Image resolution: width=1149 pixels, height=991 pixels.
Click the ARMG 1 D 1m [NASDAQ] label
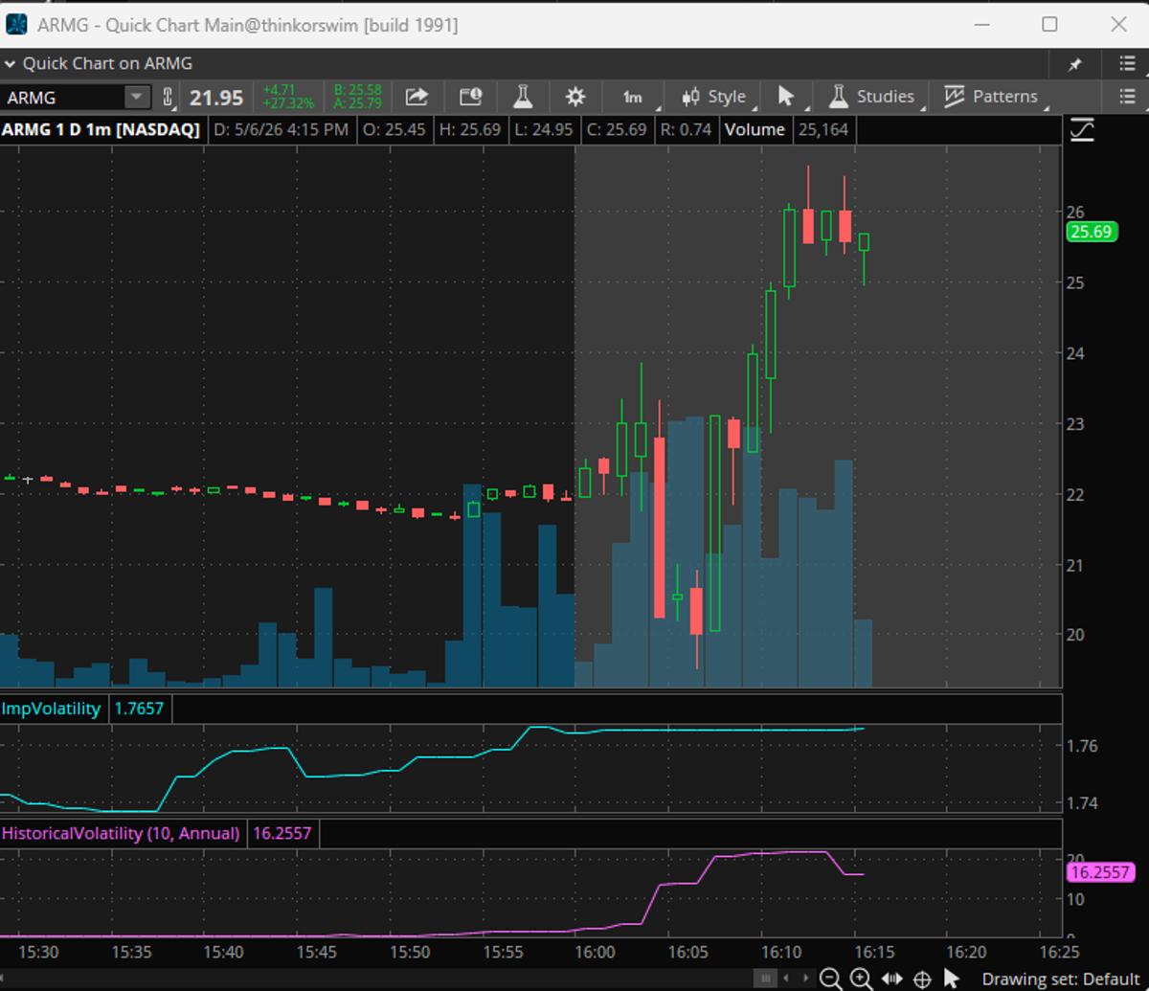(x=101, y=129)
